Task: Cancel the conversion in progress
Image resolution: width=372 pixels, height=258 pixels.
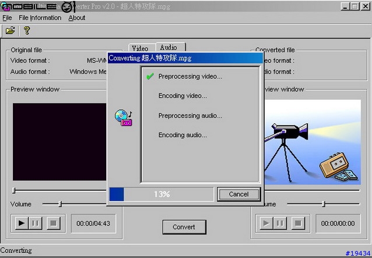Action: [x=238, y=194]
